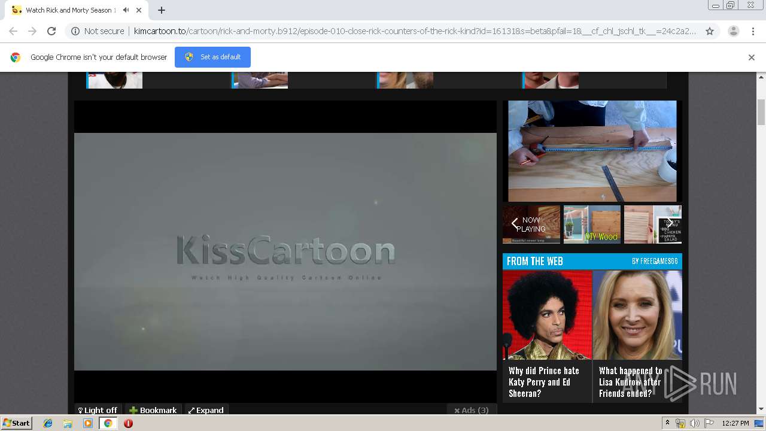This screenshot has width=766, height=431.
Task: Open the striped wood panel thumbnail
Action: click(652, 224)
